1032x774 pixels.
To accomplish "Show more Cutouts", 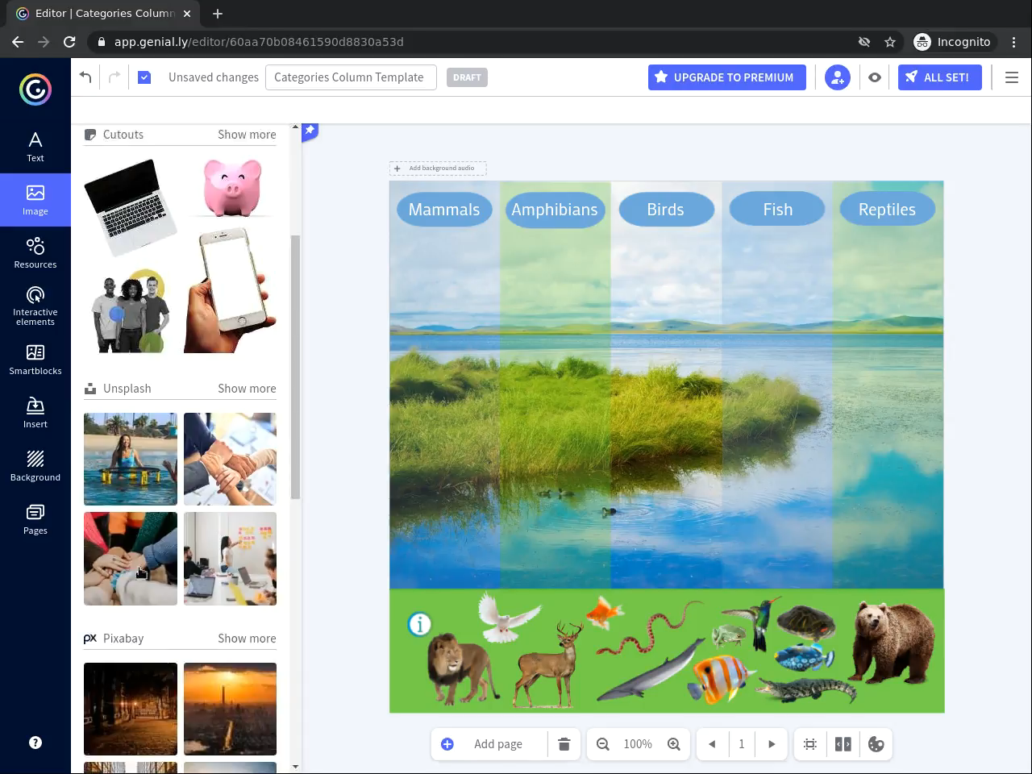I will point(247,135).
